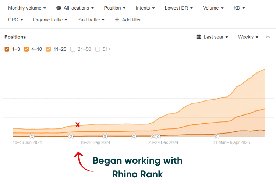Click the 'a' marker near September 2024

coord(105,137)
